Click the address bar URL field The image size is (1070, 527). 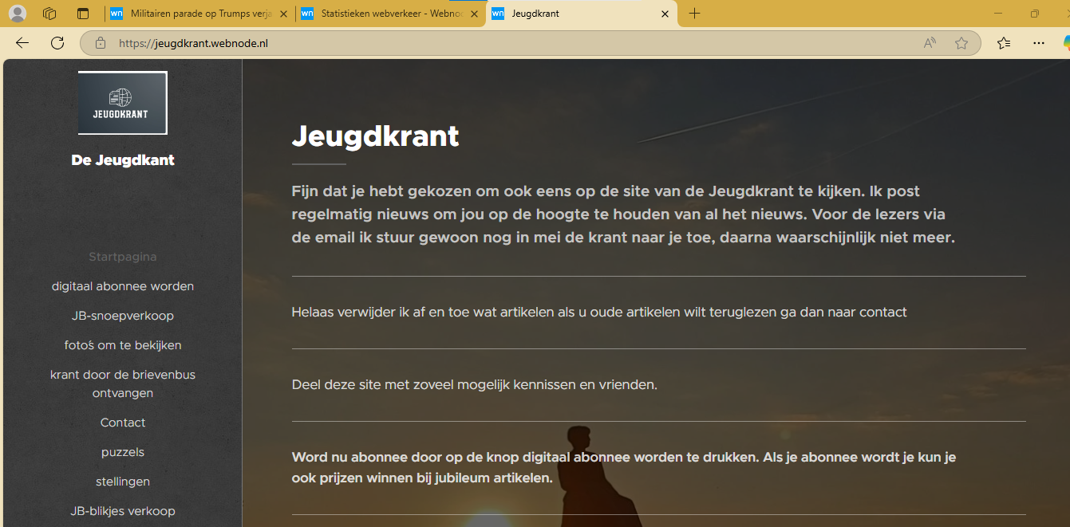[511, 43]
